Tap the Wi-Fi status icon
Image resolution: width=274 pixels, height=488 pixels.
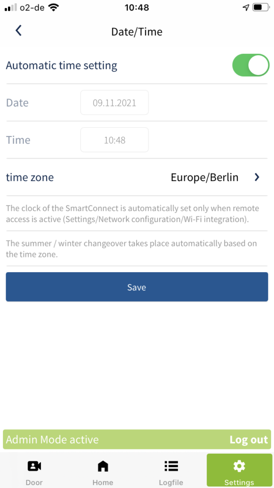[x=54, y=8]
